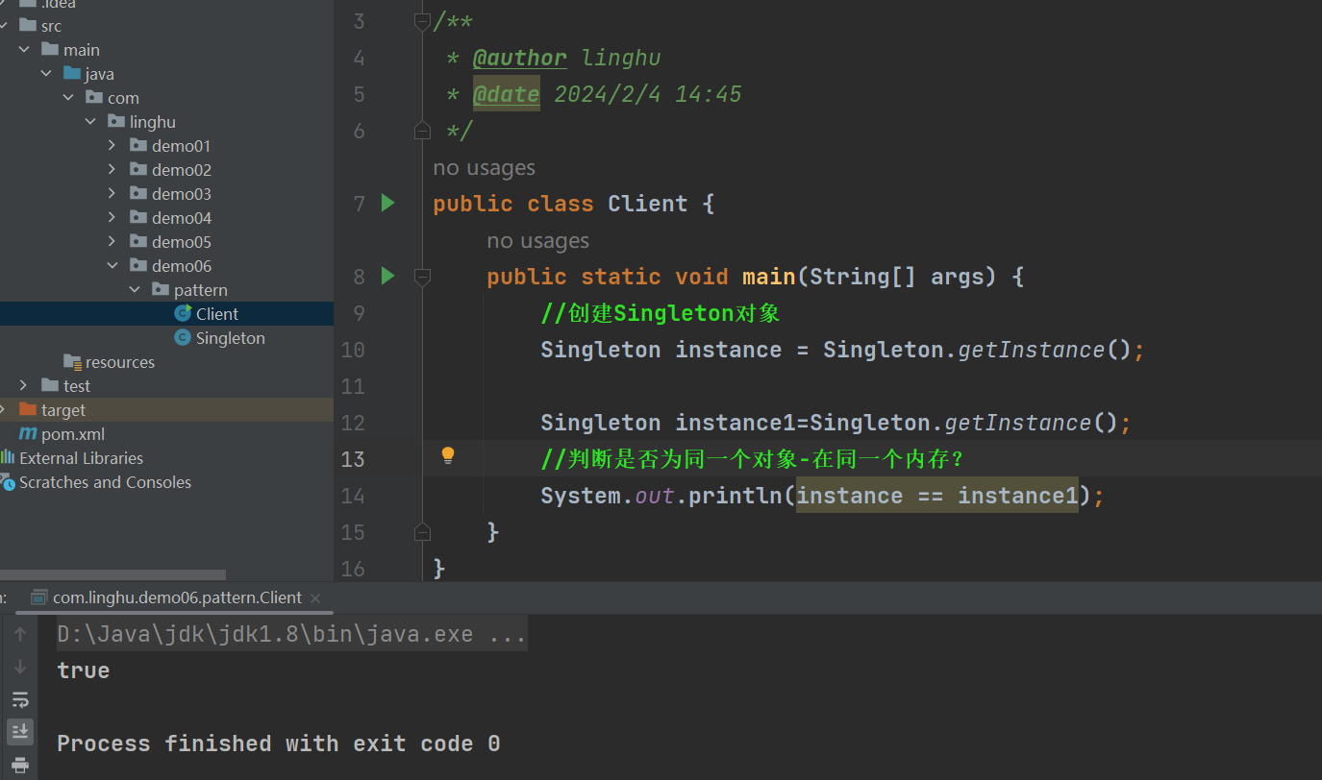Click the orange target folder icon
The image size is (1322, 780).
coord(28,410)
